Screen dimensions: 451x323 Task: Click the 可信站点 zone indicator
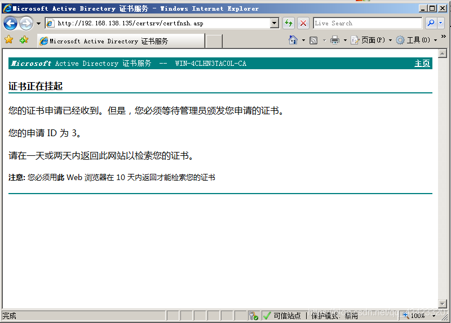click(282, 316)
